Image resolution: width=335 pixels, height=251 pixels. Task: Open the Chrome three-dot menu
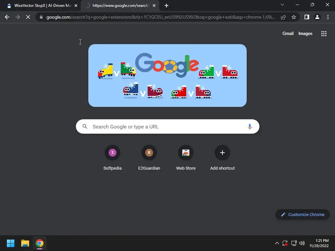pos(328,17)
